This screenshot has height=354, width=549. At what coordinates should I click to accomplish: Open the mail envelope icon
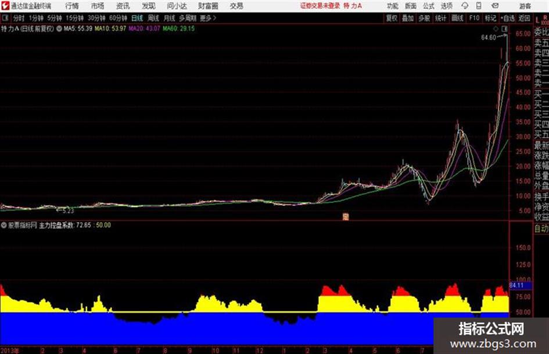point(495,6)
